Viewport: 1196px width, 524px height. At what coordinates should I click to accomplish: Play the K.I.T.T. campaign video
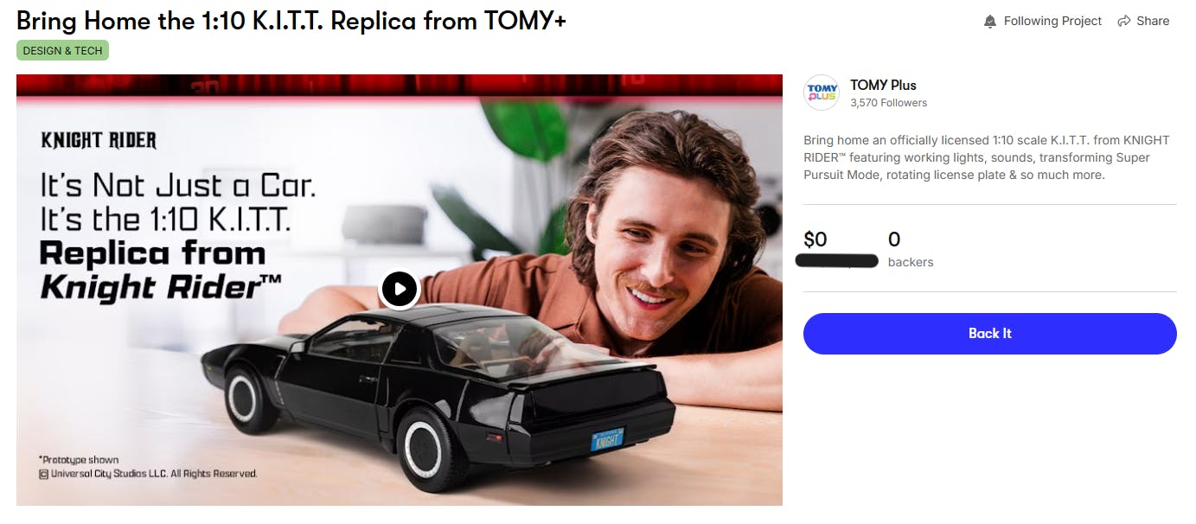[399, 289]
